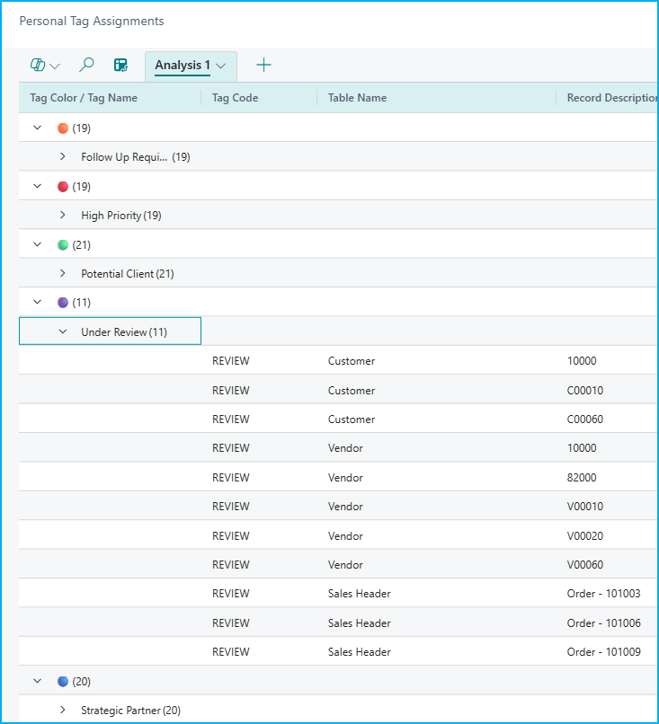Open the Analysis 1 tab
The image size is (659, 724).
[183, 66]
